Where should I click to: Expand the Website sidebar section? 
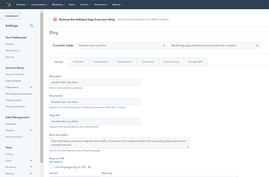point(31,173)
